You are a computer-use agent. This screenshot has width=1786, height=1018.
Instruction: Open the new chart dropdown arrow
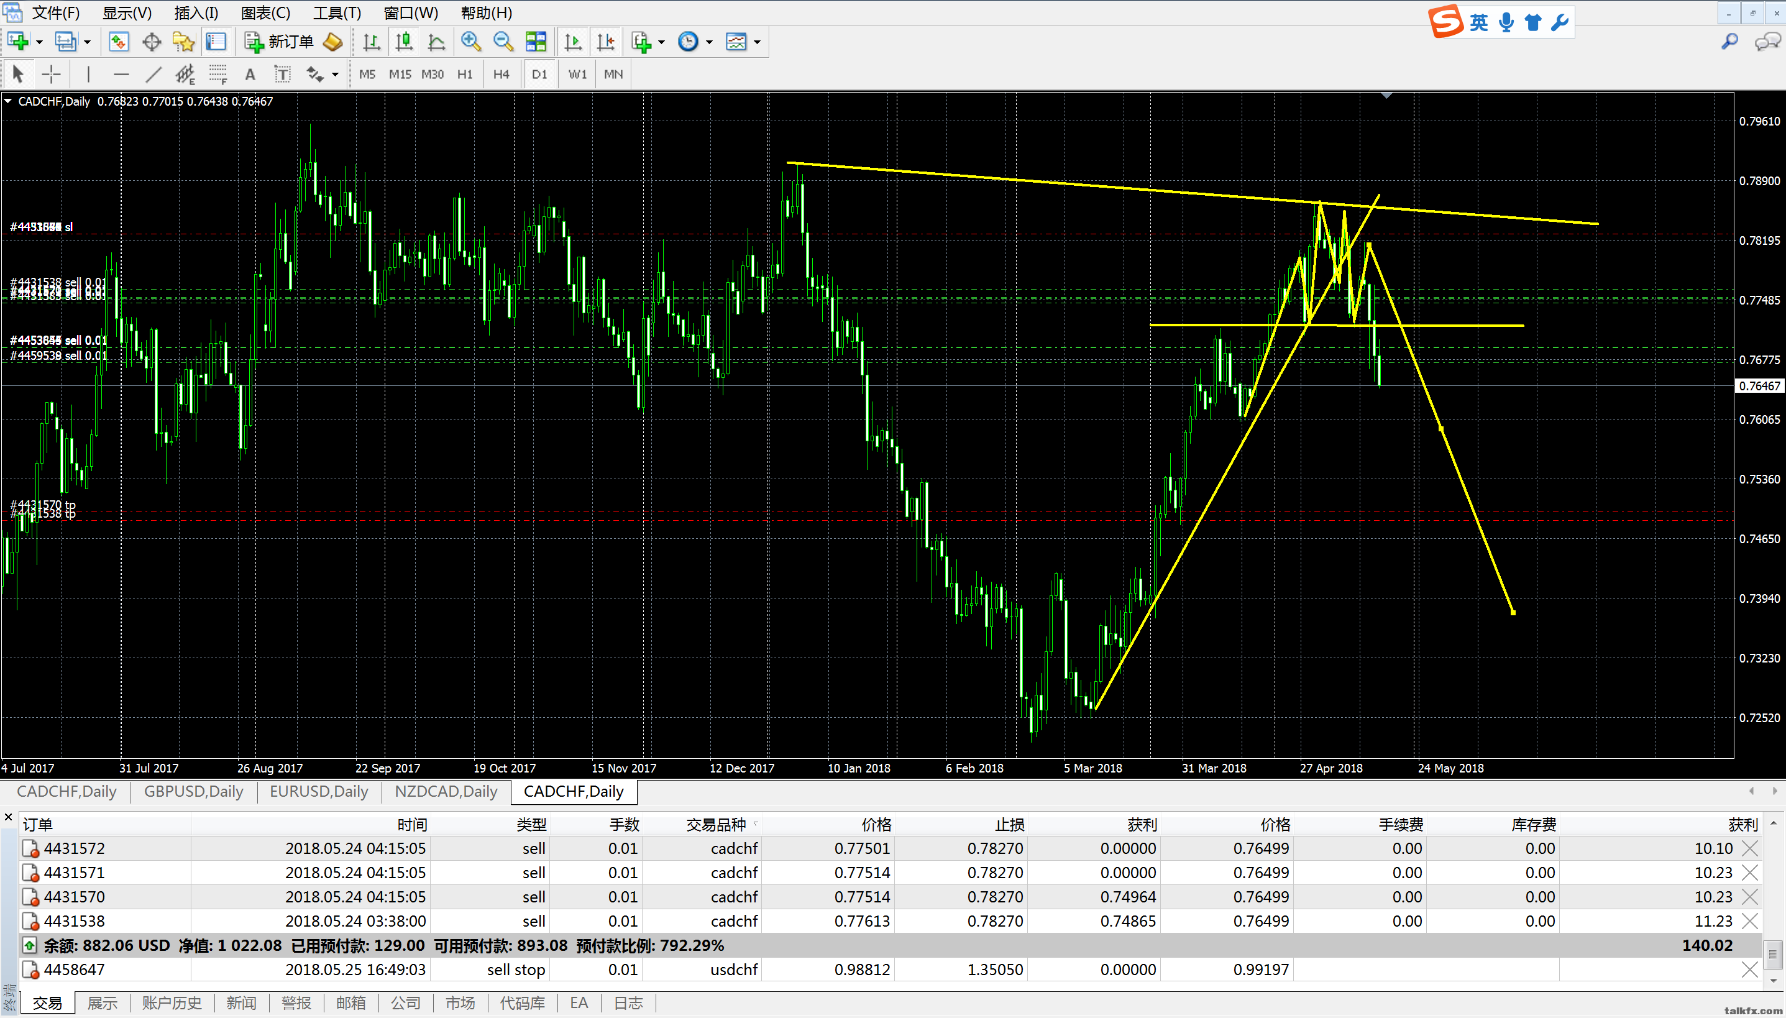pos(39,42)
